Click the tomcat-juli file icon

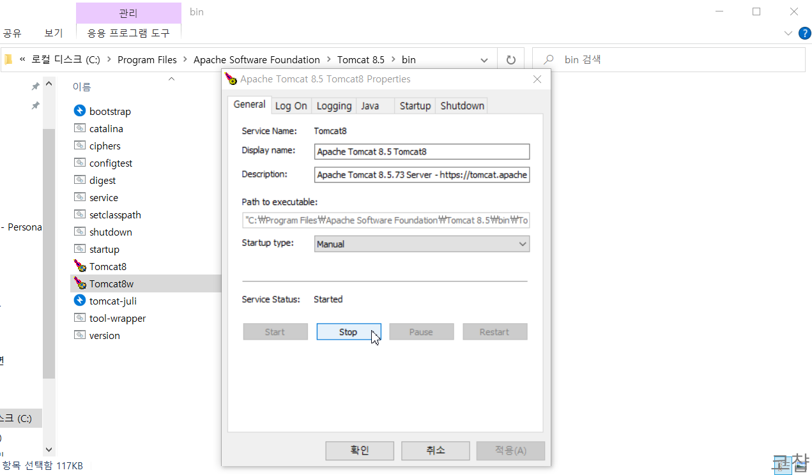pyautogui.click(x=80, y=301)
